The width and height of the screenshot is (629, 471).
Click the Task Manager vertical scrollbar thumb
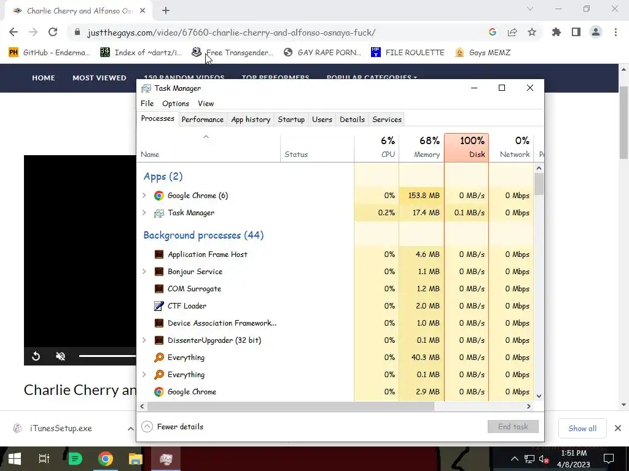coord(539,184)
